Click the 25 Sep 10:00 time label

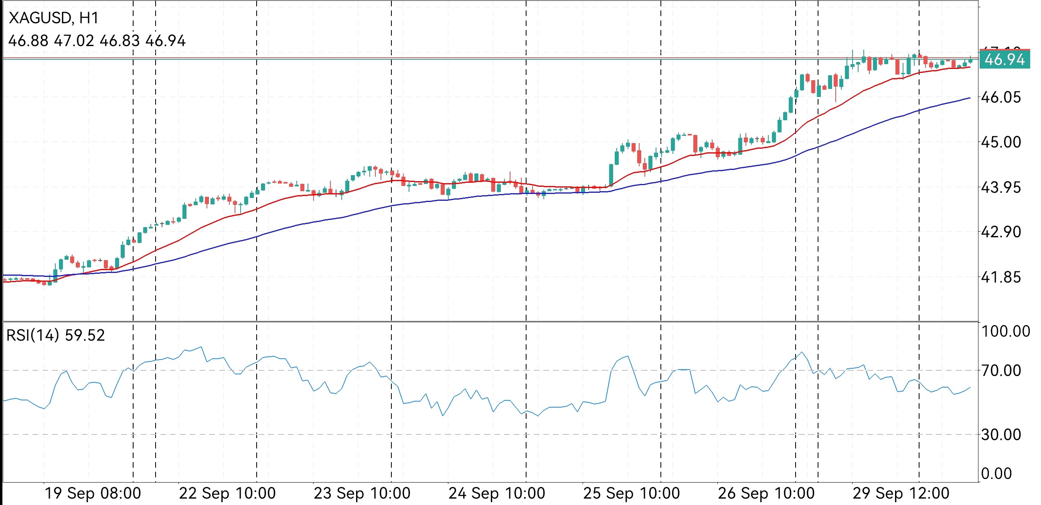[x=631, y=494]
